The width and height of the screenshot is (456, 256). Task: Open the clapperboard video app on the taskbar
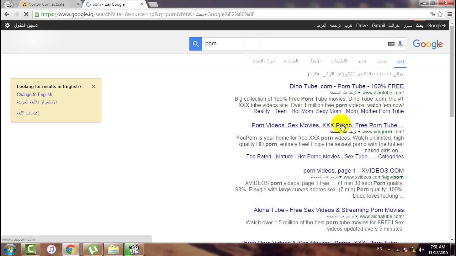pos(134,249)
